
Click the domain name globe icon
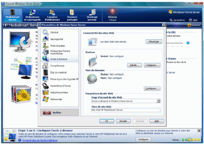point(92,79)
